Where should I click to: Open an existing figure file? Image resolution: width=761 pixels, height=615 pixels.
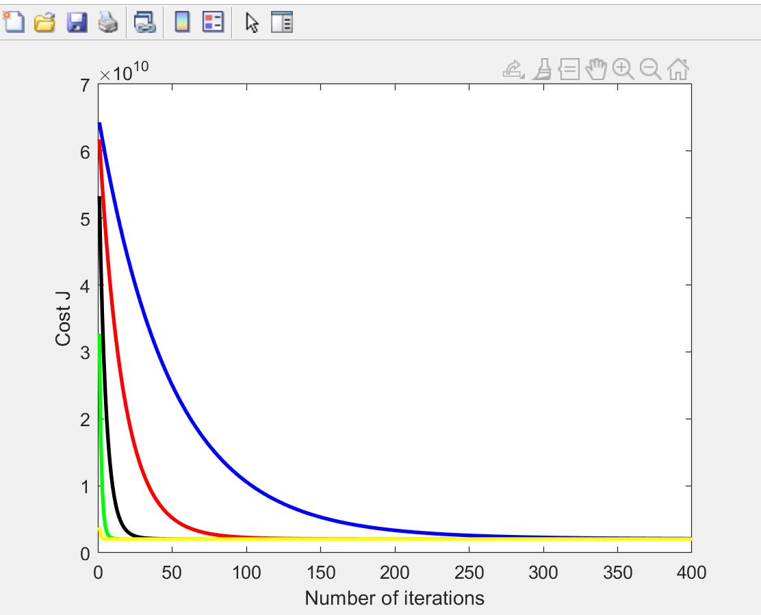pyautogui.click(x=44, y=23)
